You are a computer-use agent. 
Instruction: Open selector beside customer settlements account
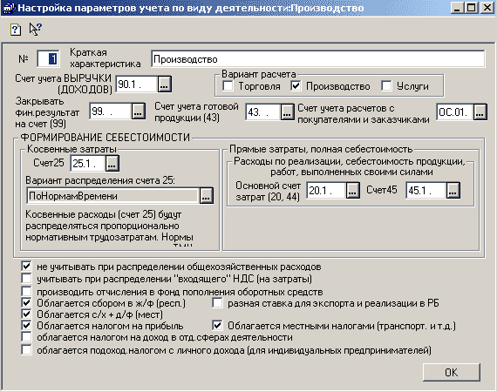point(480,112)
